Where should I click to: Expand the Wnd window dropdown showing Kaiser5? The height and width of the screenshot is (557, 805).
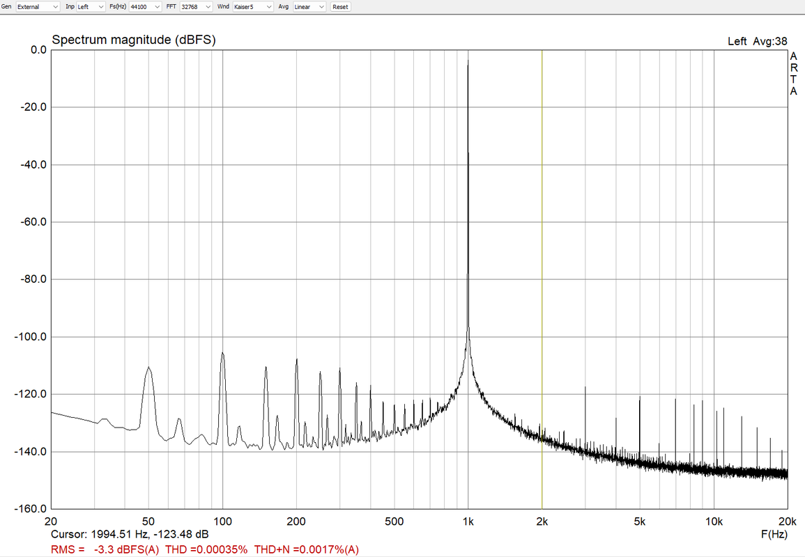(x=252, y=7)
